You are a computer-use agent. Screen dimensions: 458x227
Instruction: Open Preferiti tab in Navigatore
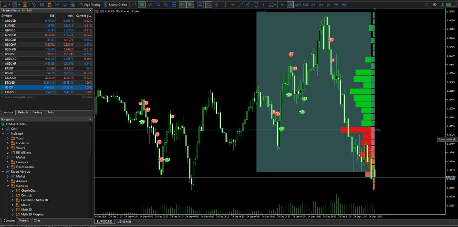click(24, 221)
